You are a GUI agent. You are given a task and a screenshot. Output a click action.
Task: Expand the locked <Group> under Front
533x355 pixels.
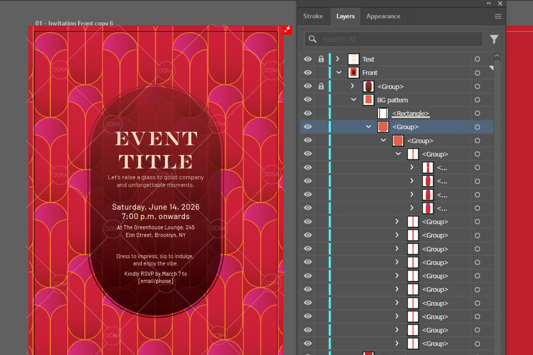click(352, 86)
